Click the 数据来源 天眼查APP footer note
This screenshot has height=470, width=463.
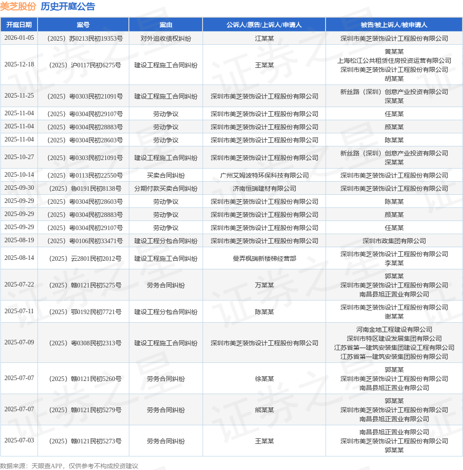pyautogui.click(x=69, y=466)
